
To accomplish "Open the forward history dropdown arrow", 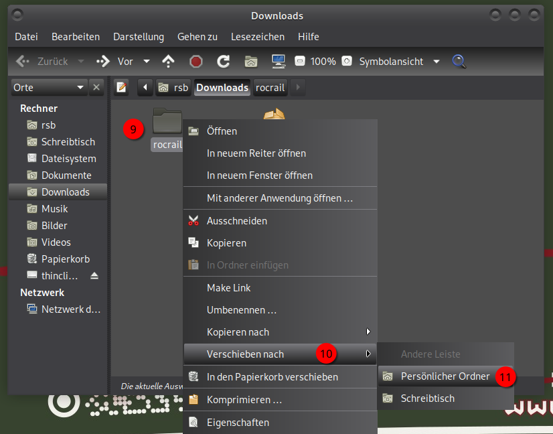I will pyautogui.click(x=147, y=62).
